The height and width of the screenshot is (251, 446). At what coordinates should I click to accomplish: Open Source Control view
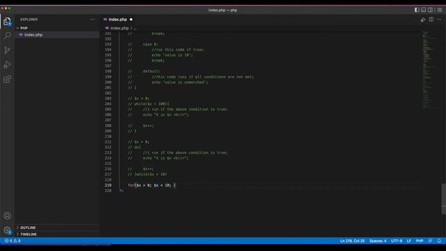[7, 50]
